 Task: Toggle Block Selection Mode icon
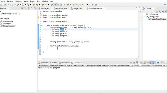click(x=61, y=5)
